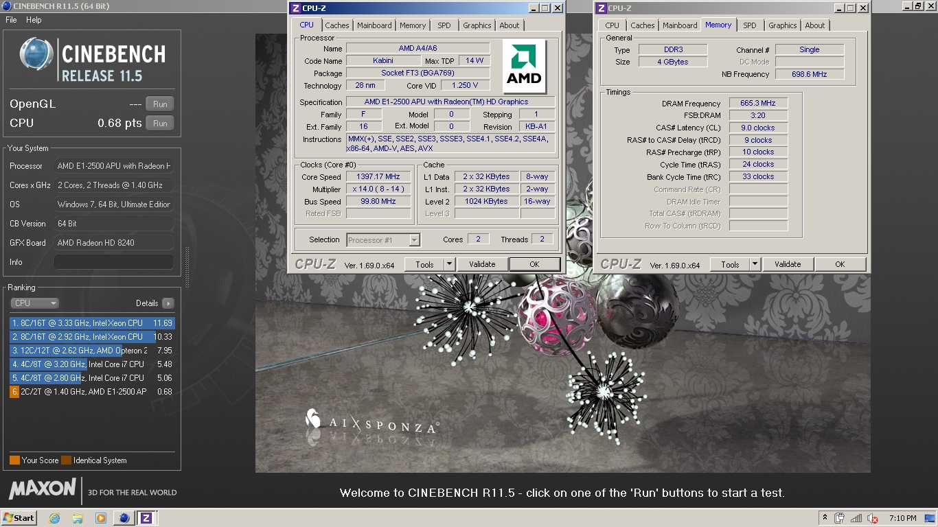
Task: Run the OpenGL benchmark
Action: coord(160,104)
